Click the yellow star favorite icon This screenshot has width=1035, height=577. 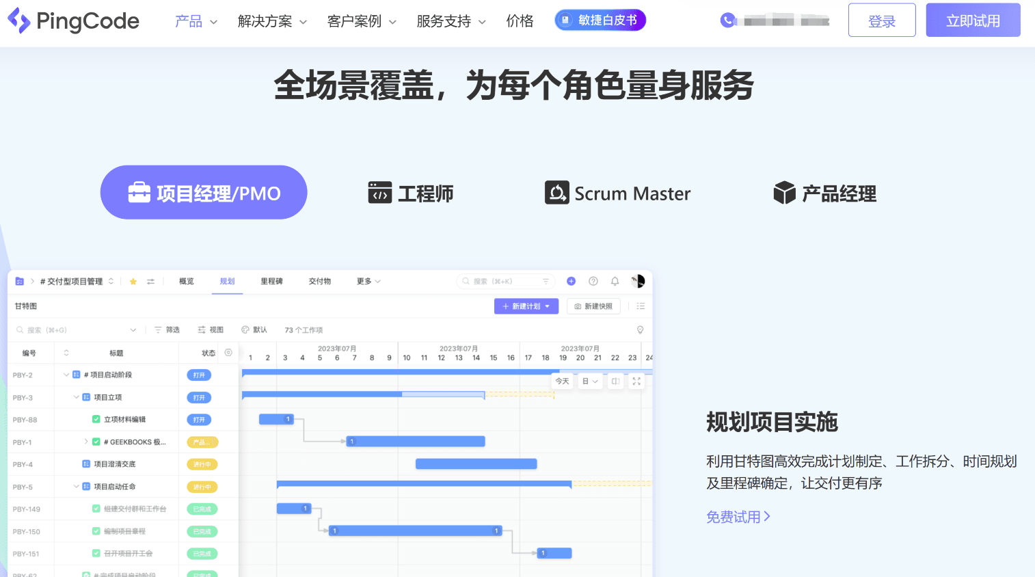[133, 282]
